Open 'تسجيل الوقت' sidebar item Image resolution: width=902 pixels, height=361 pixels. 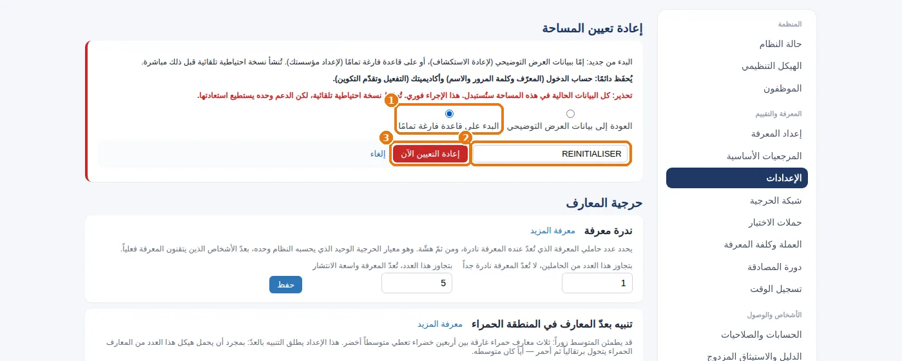[737, 289]
